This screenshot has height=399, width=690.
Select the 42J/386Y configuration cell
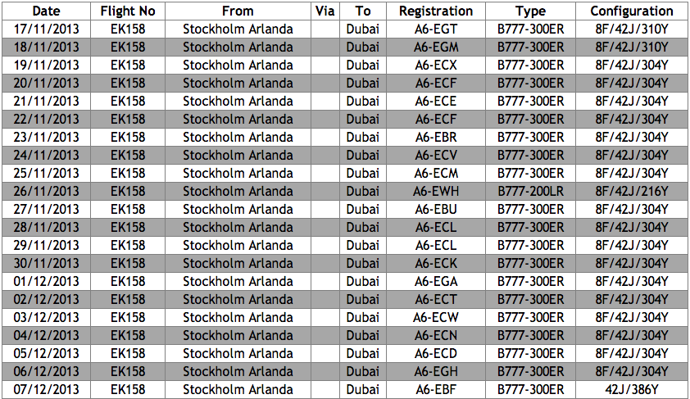[632, 390]
